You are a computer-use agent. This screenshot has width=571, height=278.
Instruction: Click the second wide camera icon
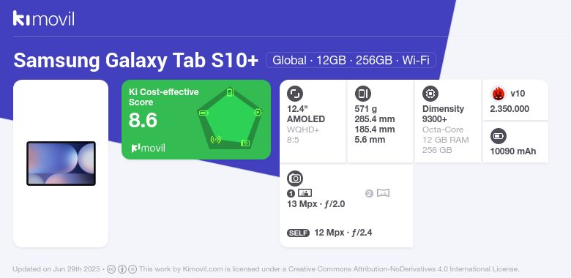(383, 193)
